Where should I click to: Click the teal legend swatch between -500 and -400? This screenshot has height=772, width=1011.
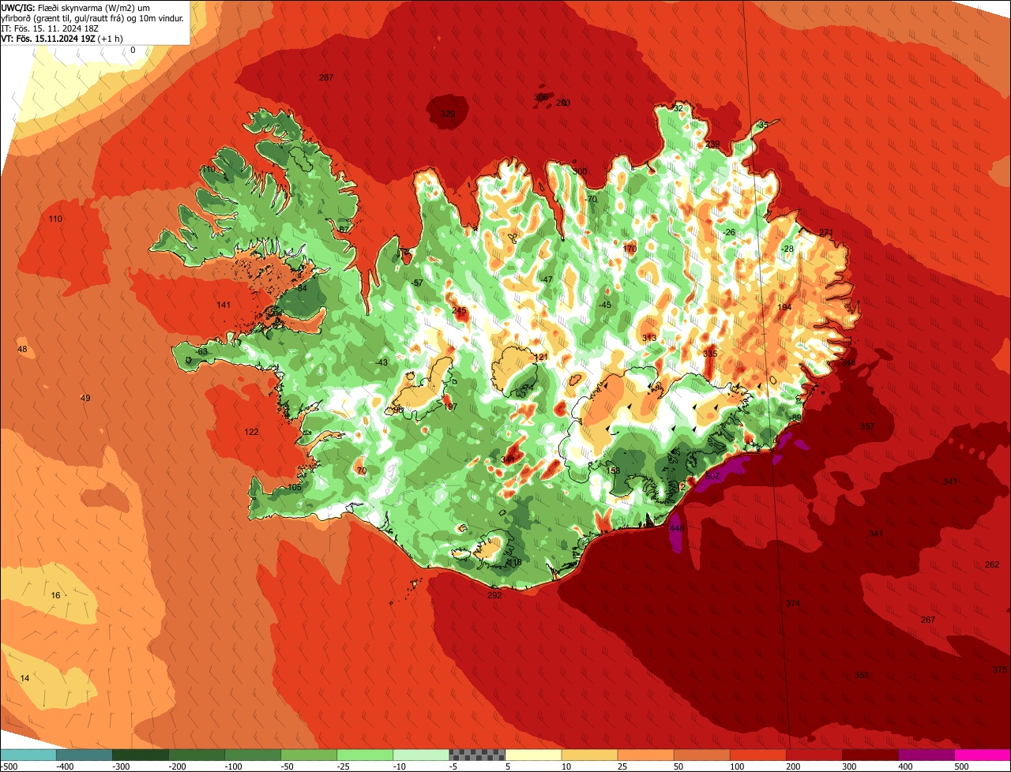click(28, 755)
